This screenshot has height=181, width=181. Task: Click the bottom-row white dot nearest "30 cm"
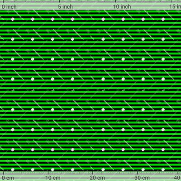(143, 170)
